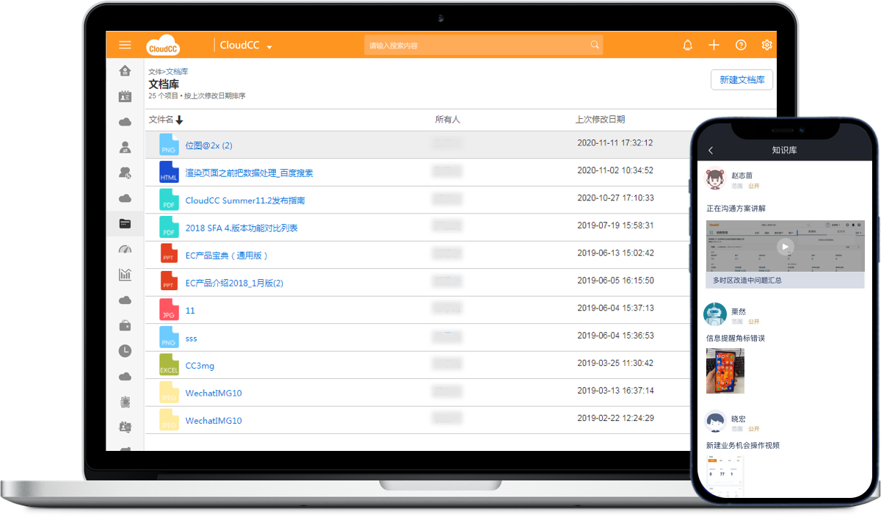881x517 pixels.
Task: Play the video in the phone post
Action: [x=785, y=247]
